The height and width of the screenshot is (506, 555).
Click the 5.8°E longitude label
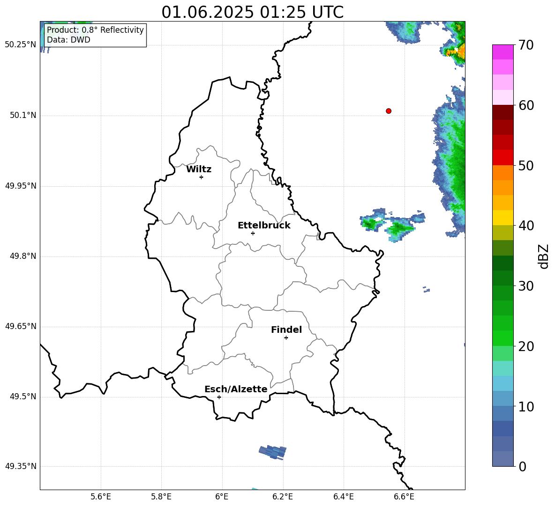[x=161, y=497]
